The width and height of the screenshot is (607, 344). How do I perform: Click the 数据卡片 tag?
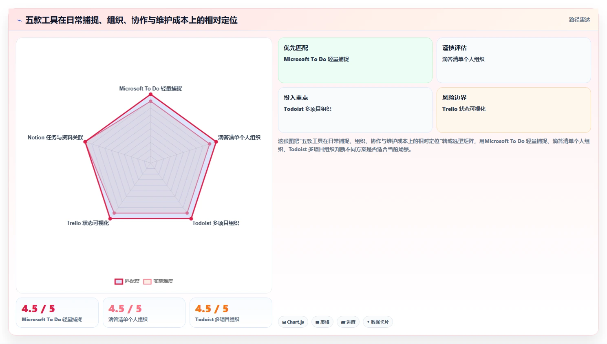click(x=378, y=322)
